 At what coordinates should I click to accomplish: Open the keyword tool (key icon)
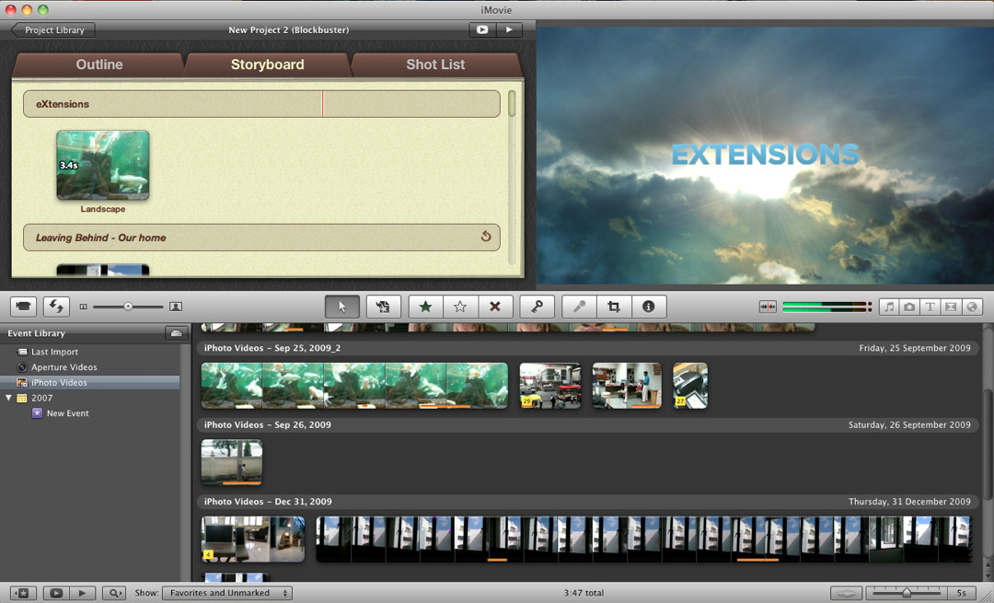click(537, 307)
